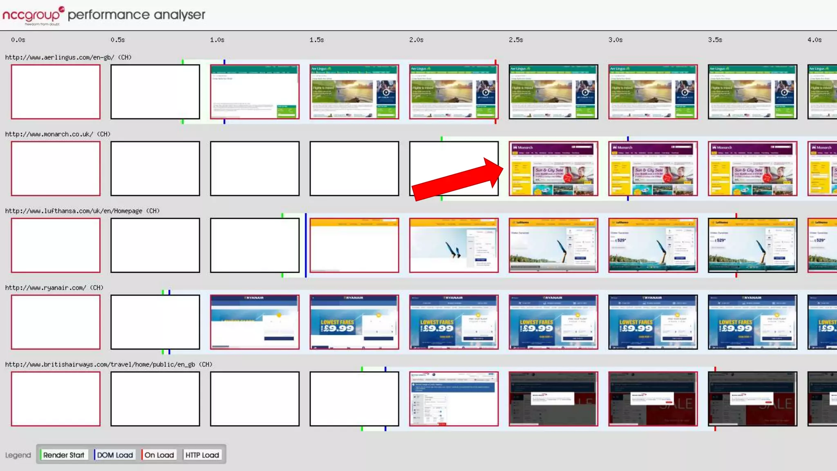This screenshot has height=471, width=837.
Task: Open the Aer Lingus URL label
Action: pos(68,58)
